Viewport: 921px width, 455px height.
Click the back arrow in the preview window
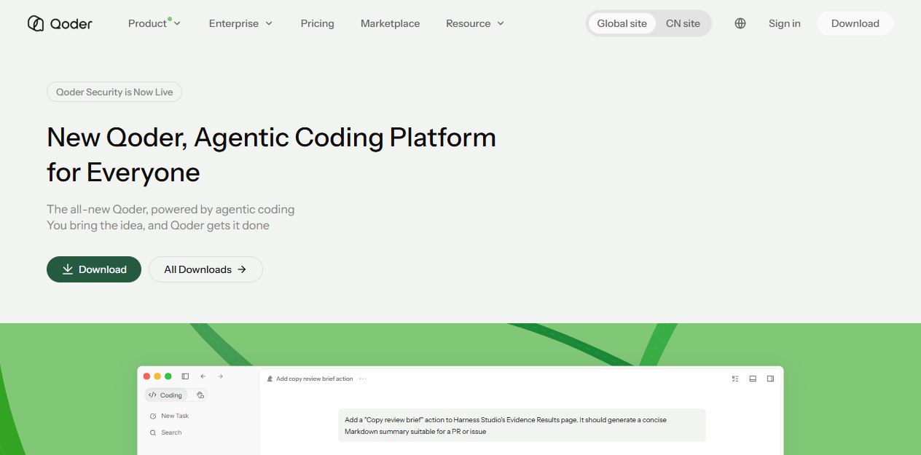coord(203,376)
